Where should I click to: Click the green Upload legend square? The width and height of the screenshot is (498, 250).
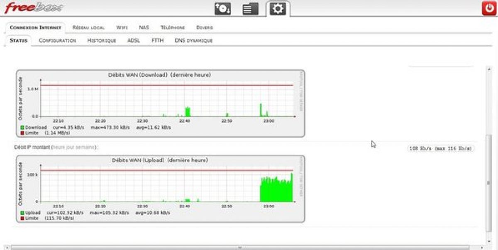[x=22, y=213]
